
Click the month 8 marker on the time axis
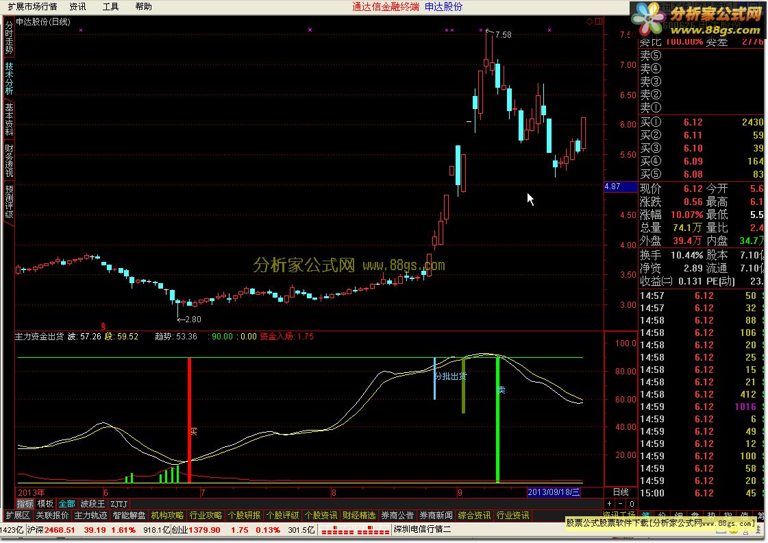point(334,492)
